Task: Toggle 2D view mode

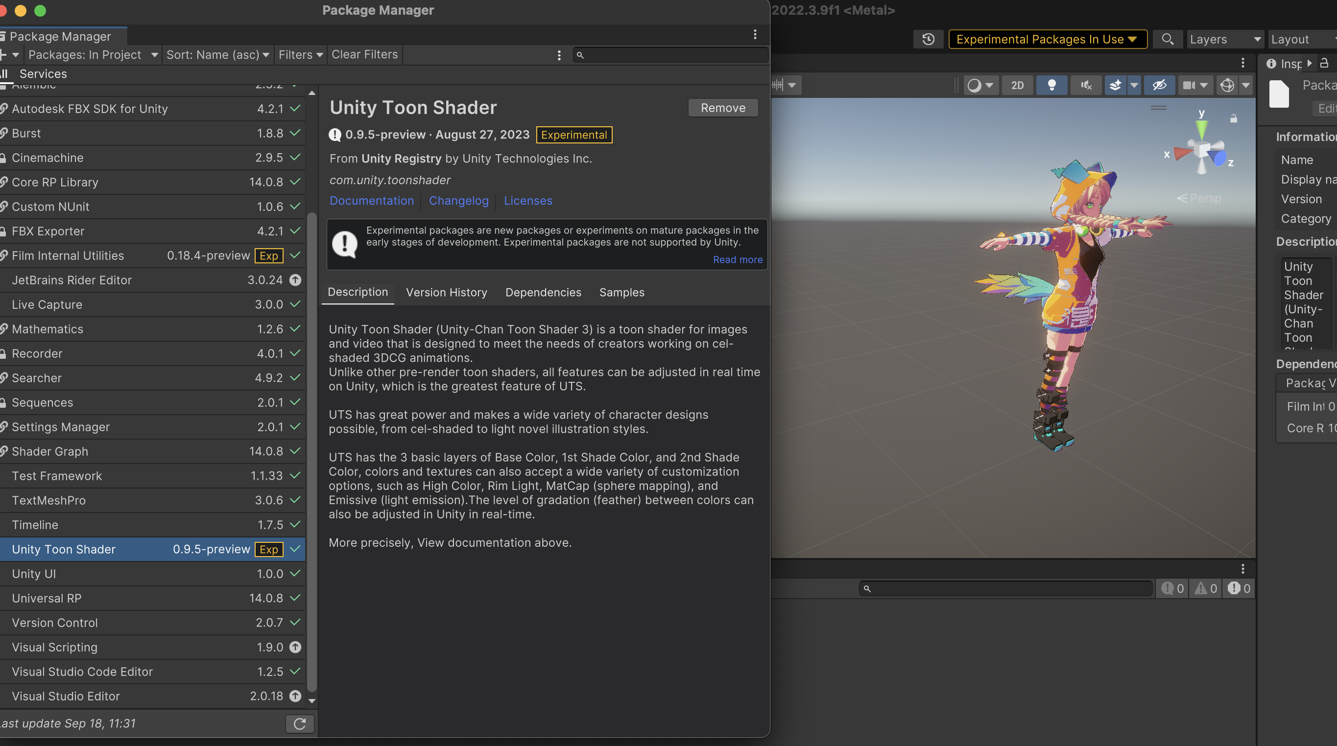Action: 1017,85
